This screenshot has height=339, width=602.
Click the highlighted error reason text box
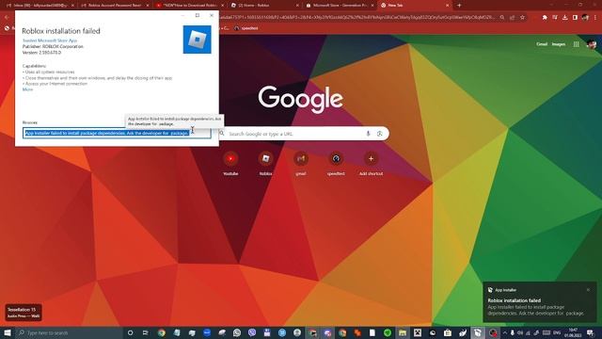pyautogui.click(x=117, y=133)
